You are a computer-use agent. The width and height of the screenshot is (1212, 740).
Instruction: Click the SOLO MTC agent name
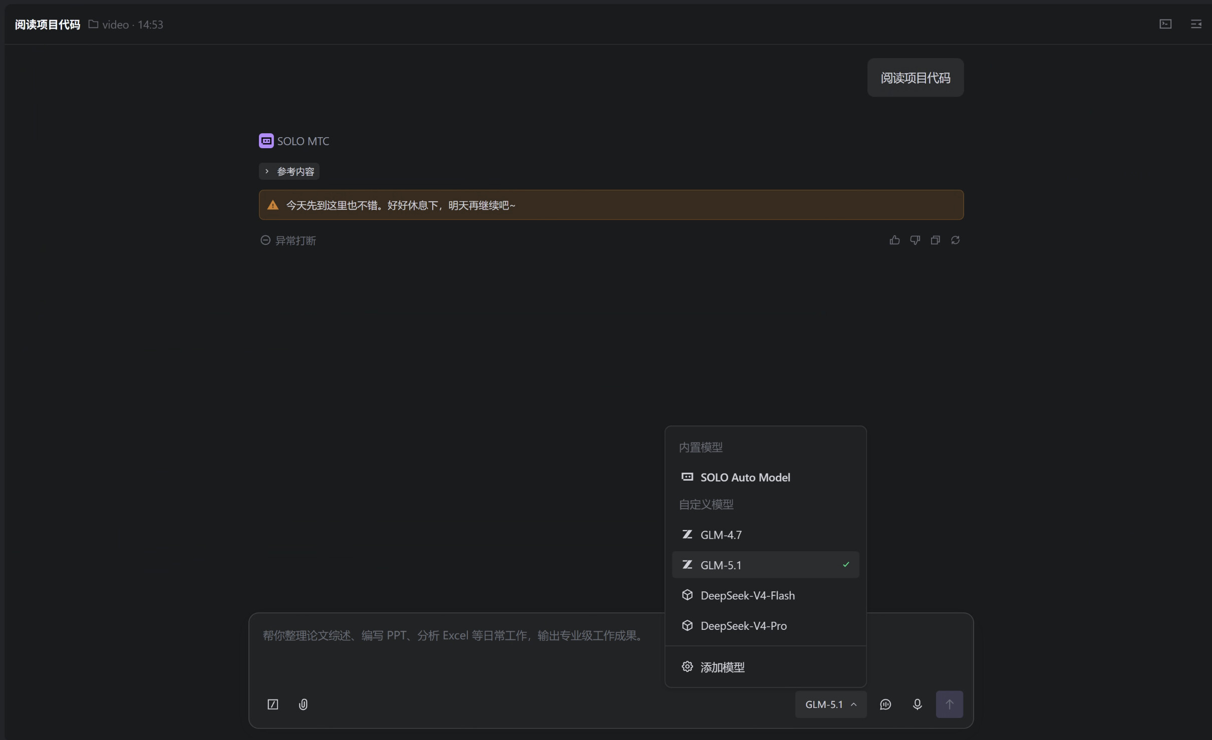click(303, 141)
